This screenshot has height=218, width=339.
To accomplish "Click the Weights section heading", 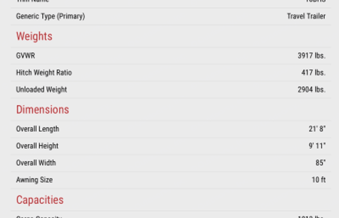I will pyautogui.click(x=34, y=36).
